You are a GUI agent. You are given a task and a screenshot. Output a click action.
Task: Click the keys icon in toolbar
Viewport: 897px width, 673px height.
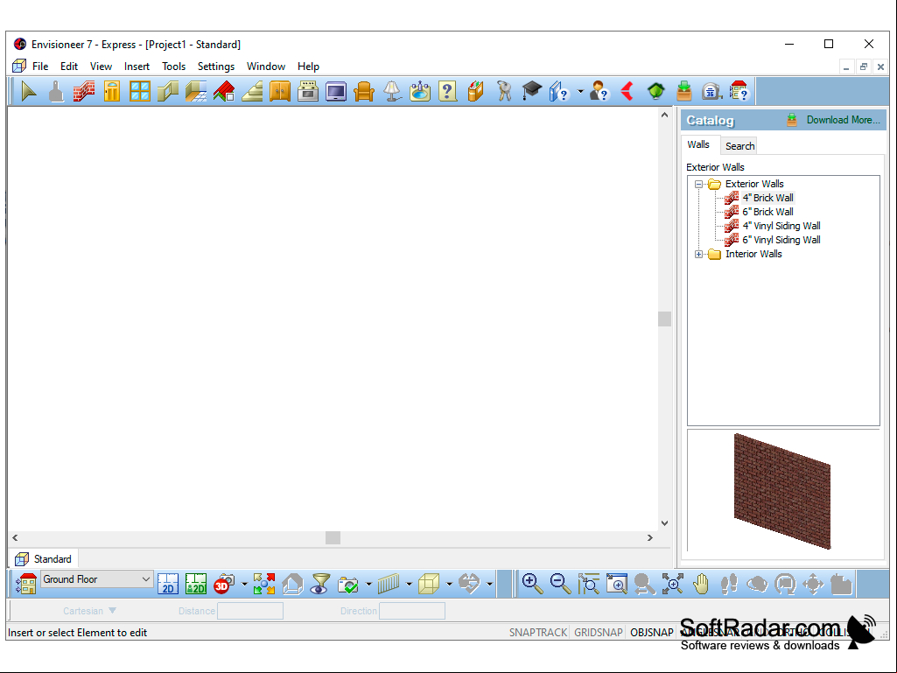pyautogui.click(x=504, y=92)
